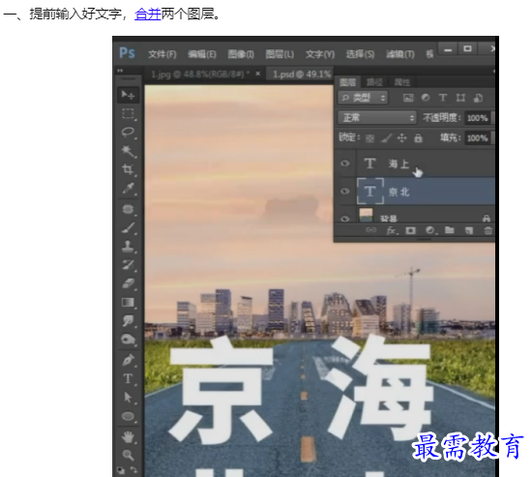Lock all layer attributes
Image resolution: width=532 pixels, height=477 pixels.
[418, 137]
